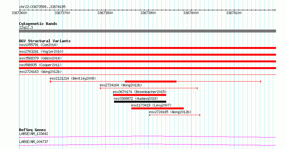Click ruler position 33673900
The height and width of the screenshot is (149, 285).
148,13
